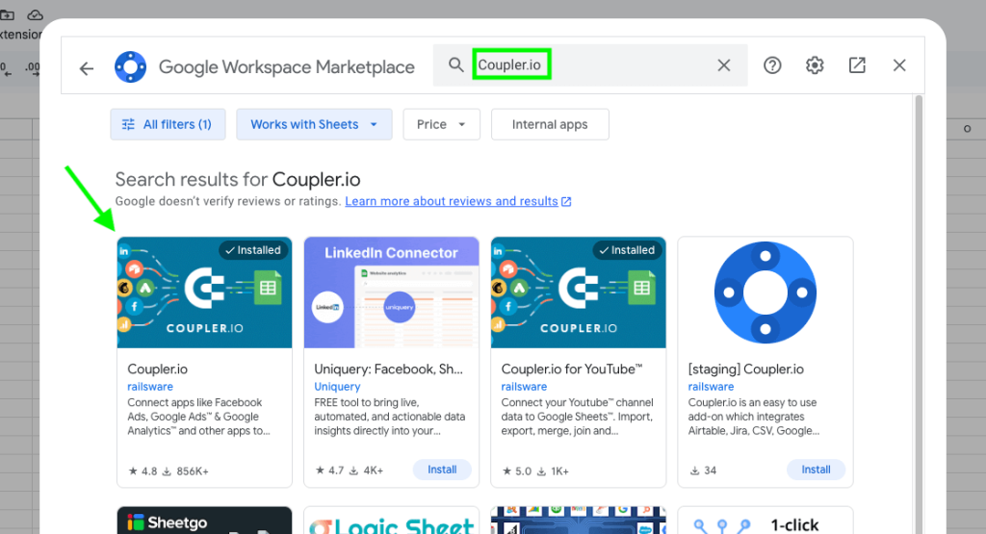Click the Coupler.io for YouTube title
This screenshot has width=986, height=534.
pyautogui.click(x=572, y=369)
